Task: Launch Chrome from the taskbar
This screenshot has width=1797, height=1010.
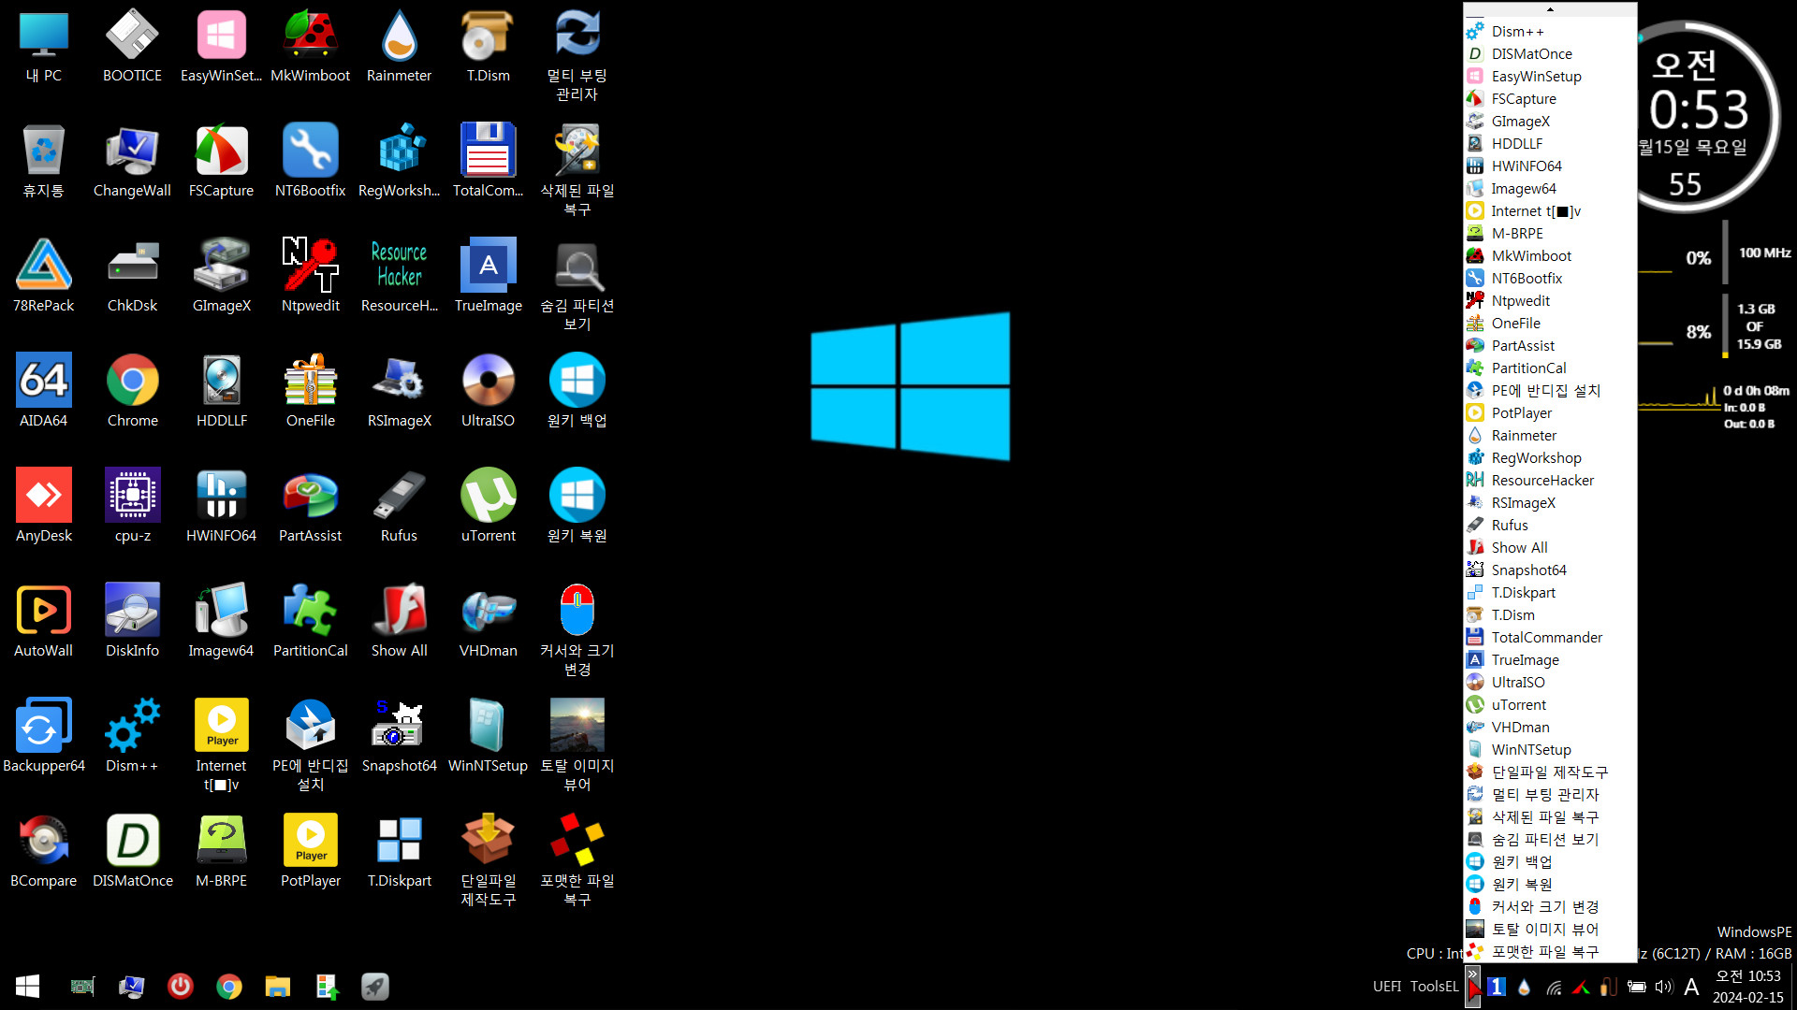Action: tap(228, 986)
